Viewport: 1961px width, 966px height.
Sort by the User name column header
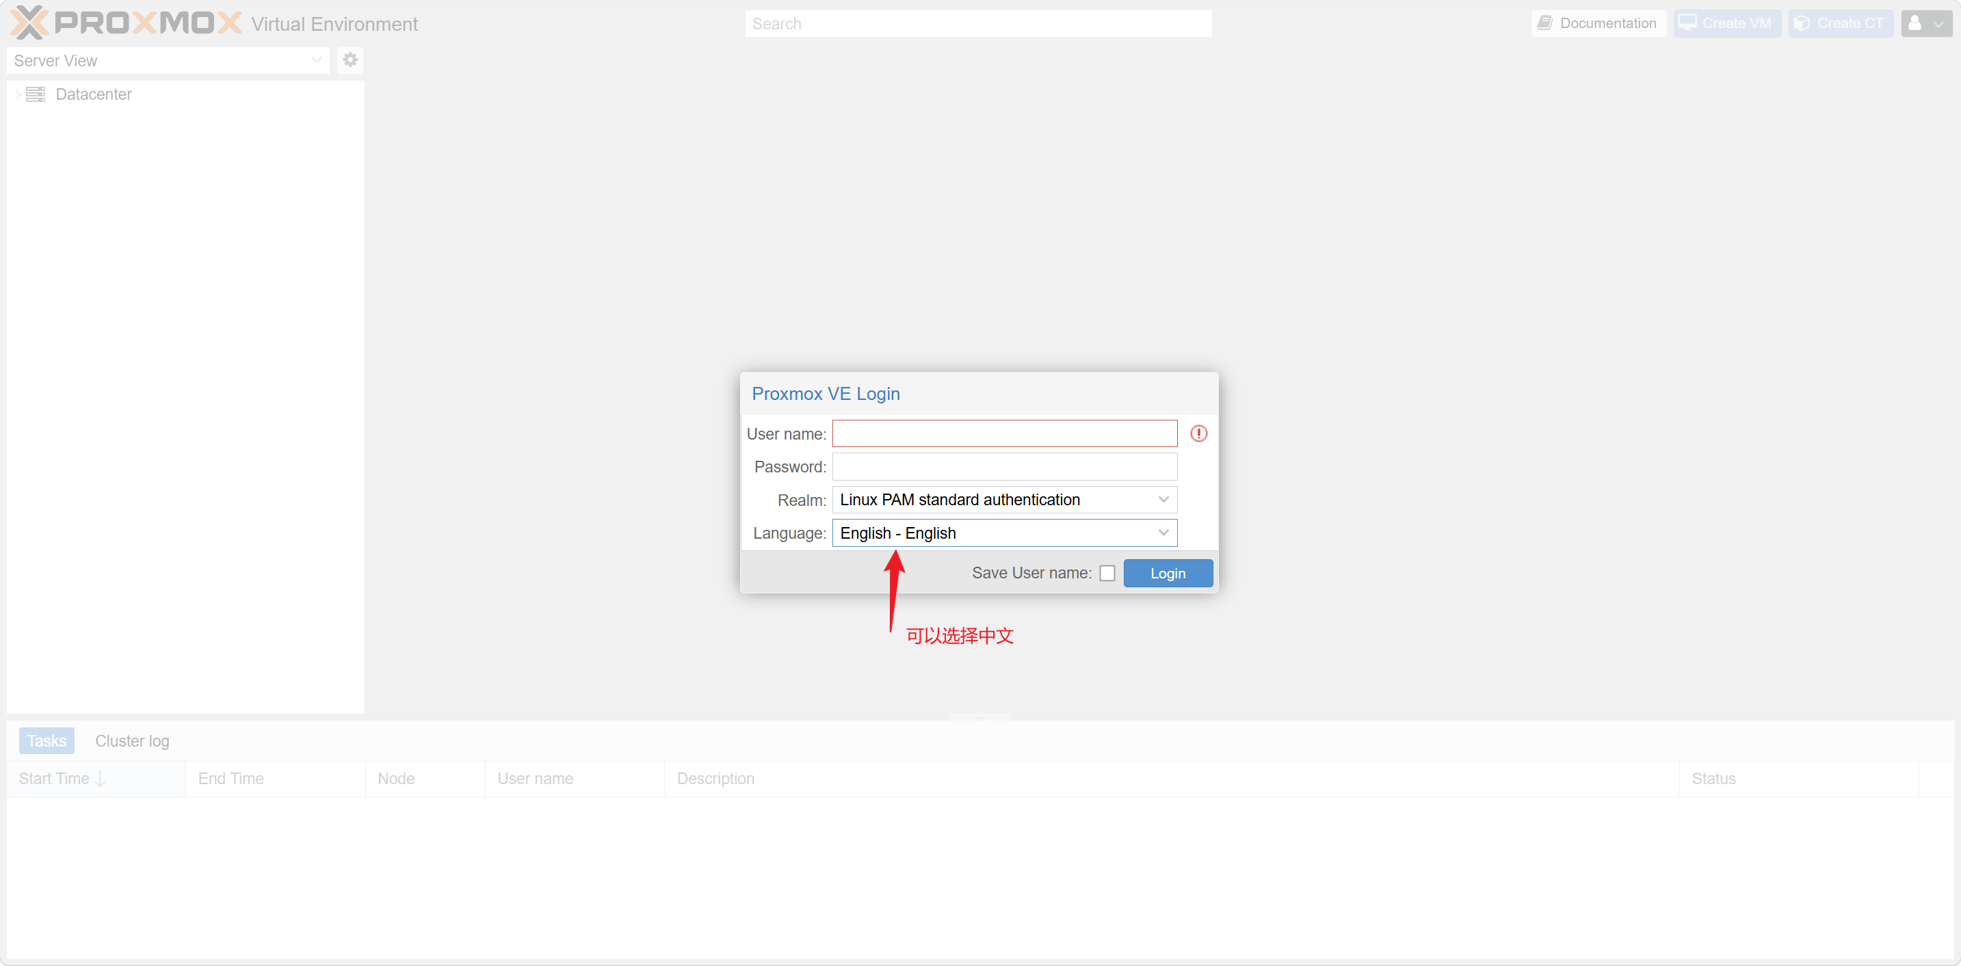pyautogui.click(x=575, y=779)
